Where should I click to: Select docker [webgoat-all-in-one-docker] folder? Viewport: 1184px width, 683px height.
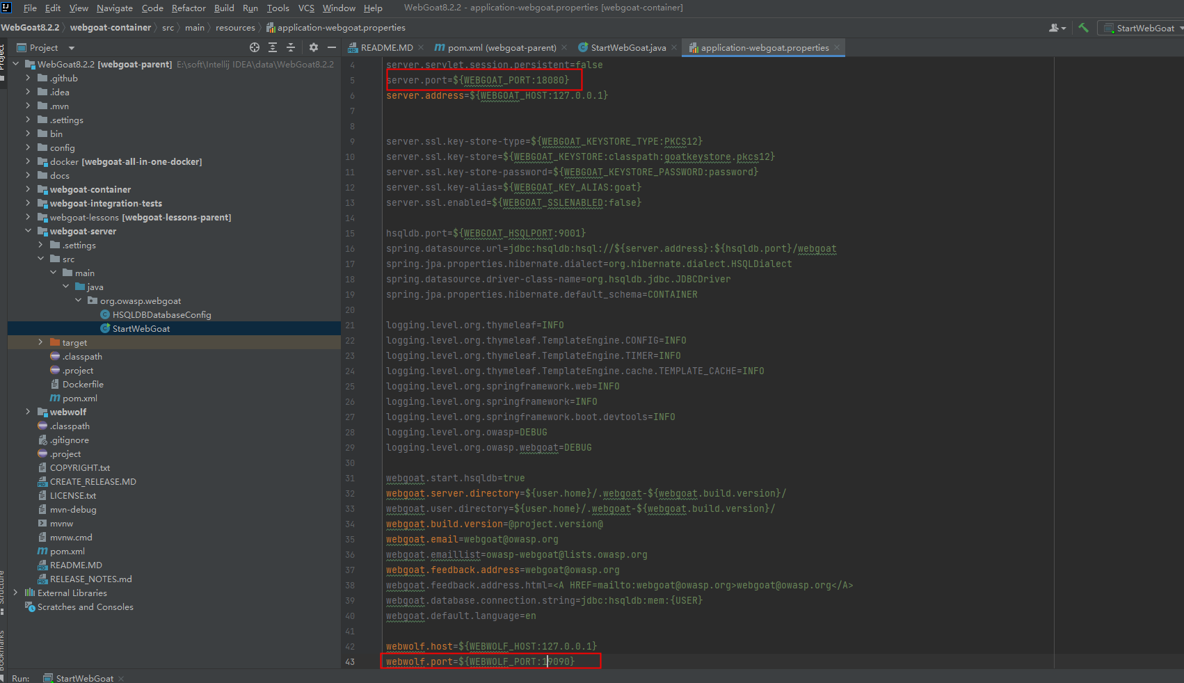pyautogui.click(x=125, y=161)
